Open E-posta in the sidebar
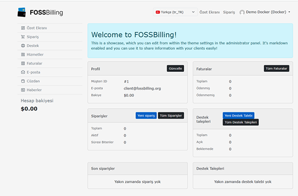This screenshot has height=196, width=298. tap(50, 72)
